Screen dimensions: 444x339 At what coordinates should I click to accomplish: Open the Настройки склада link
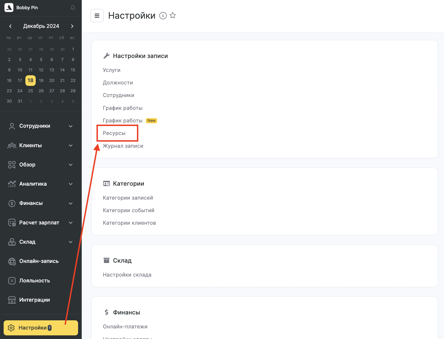(x=127, y=275)
